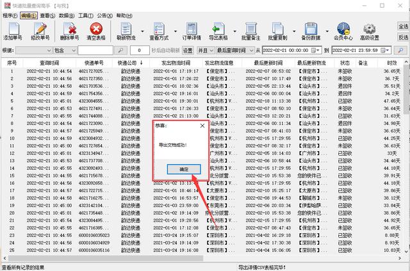Open the 数据(B) menu
The height and width of the screenshot is (271, 410).
(67, 15)
